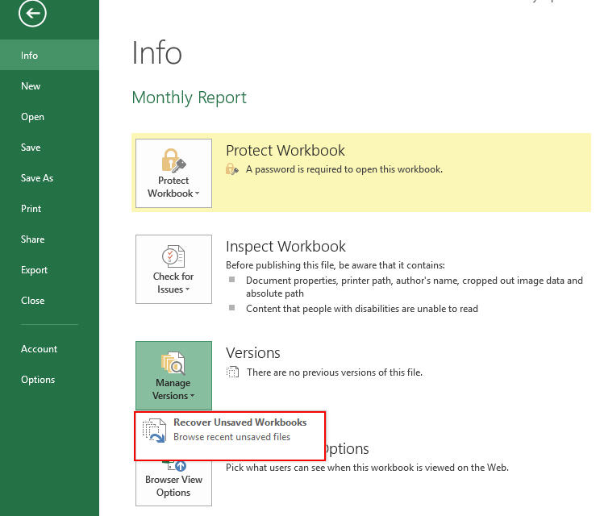Open the Info tab in sidebar

point(30,56)
